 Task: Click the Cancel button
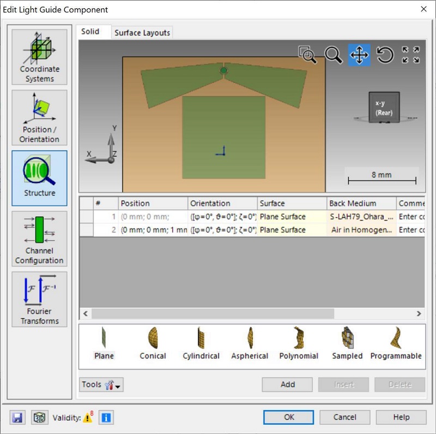click(x=345, y=417)
